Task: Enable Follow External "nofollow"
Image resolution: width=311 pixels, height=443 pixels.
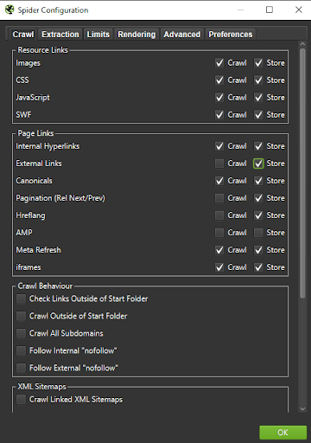Action: point(21,368)
